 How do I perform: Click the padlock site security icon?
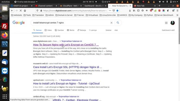pos(41,11)
